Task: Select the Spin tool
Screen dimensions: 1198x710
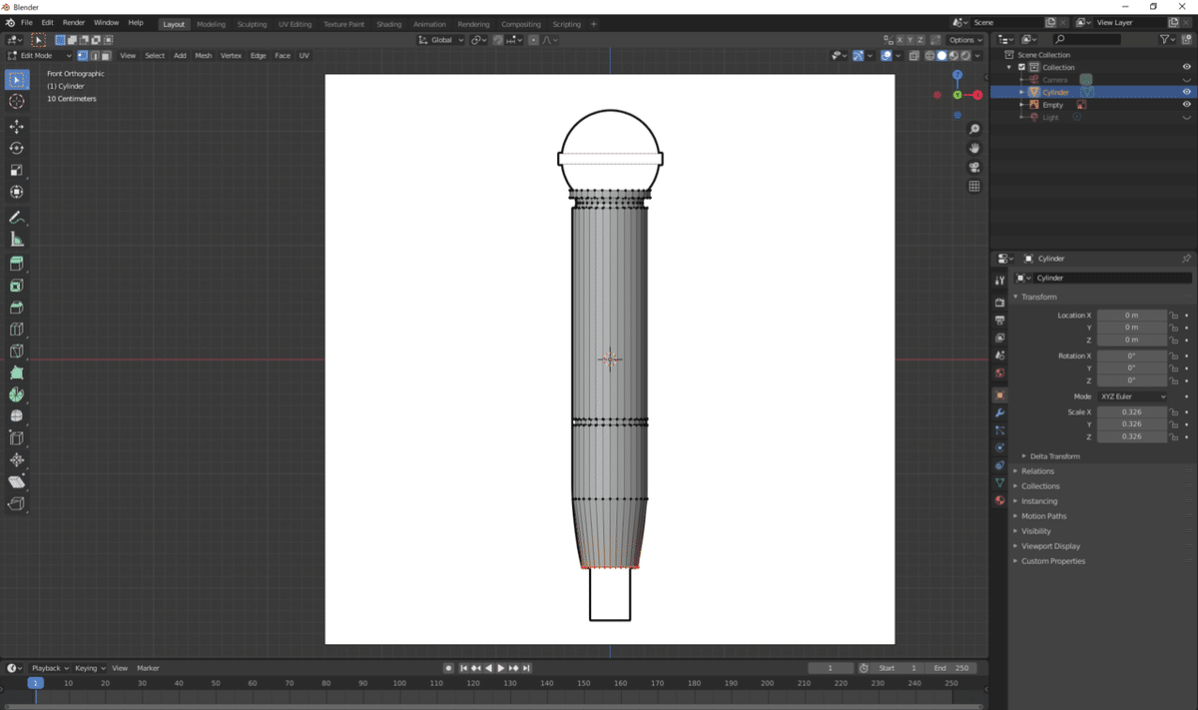Action: [x=16, y=394]
